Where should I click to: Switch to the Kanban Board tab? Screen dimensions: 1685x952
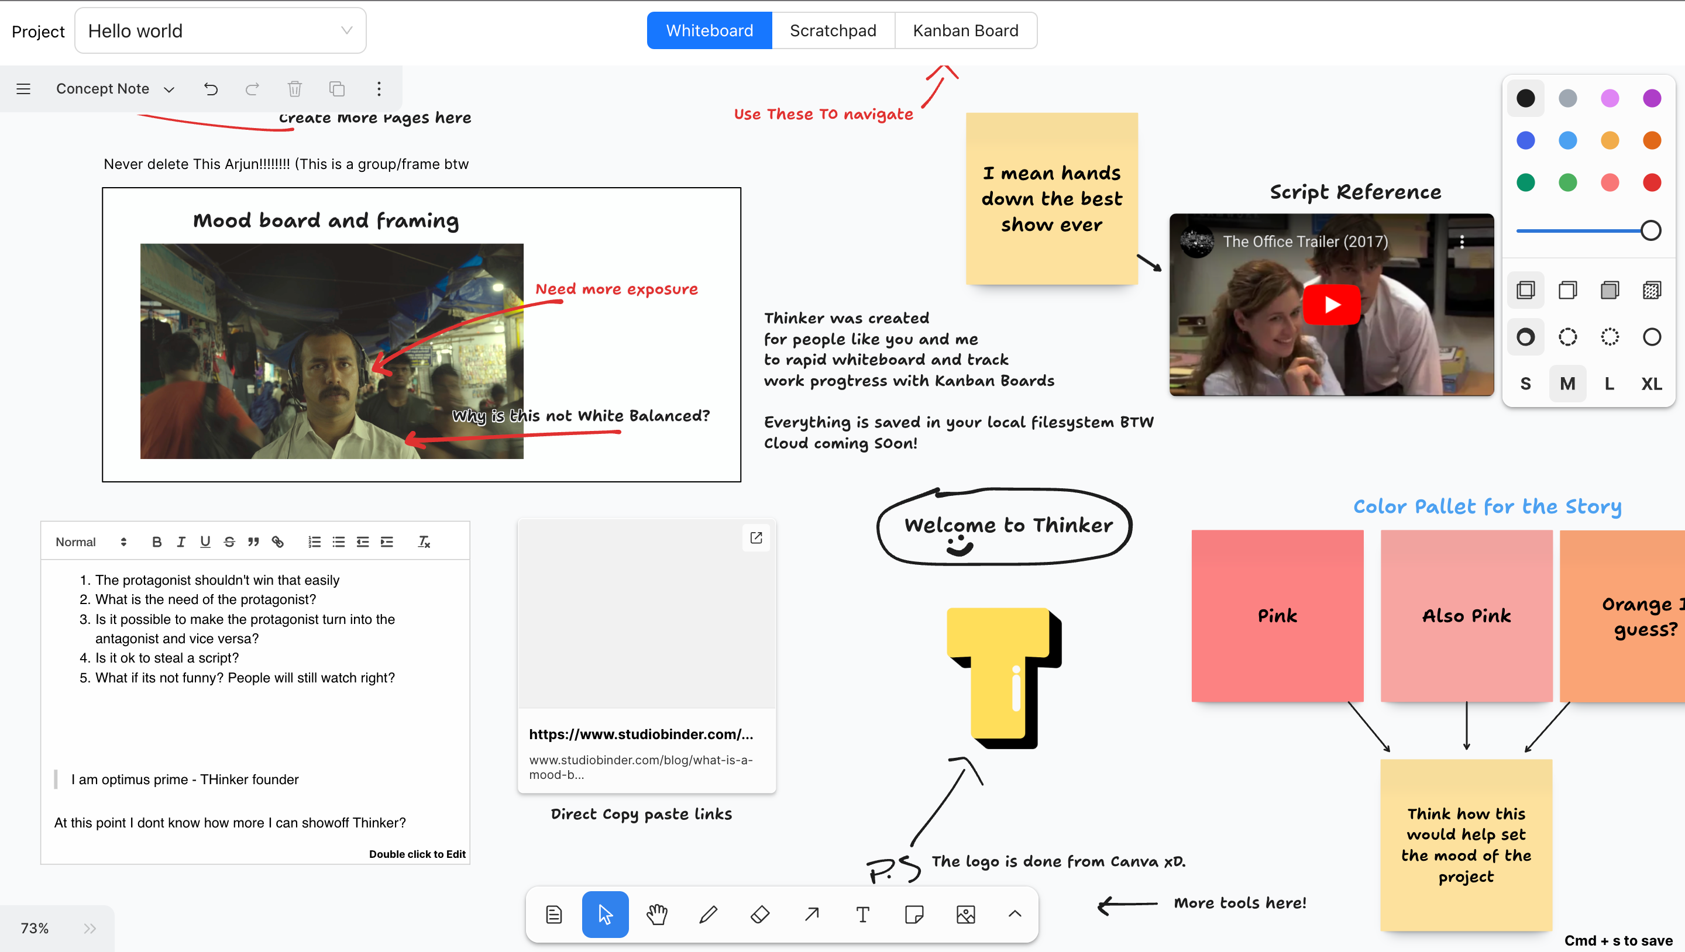(965, 30)
